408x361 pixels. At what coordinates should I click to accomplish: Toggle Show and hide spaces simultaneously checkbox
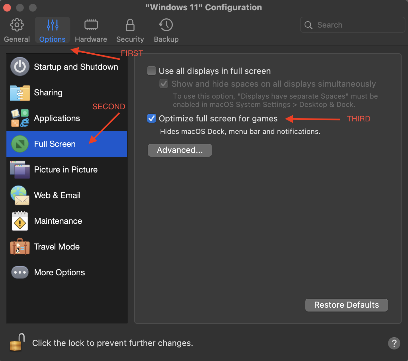click(x=164, y=84)
